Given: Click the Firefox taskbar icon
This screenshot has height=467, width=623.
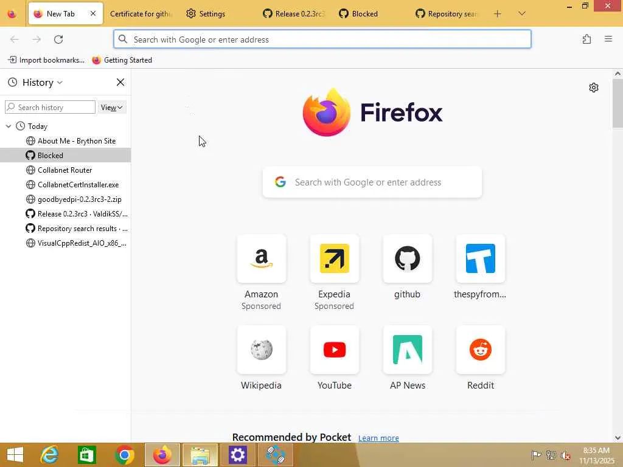Looking at the screenshot, I should tap(162, 455).
